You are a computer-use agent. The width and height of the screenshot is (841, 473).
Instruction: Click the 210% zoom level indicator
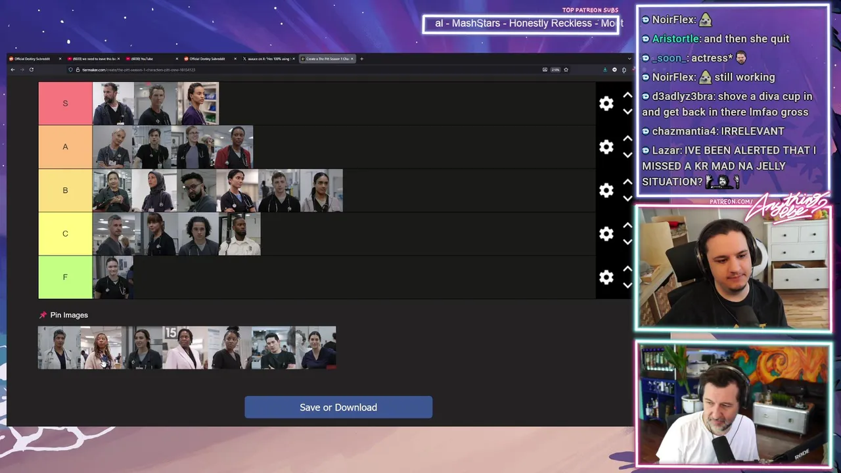pyautogui.click(x=555, y=70)
